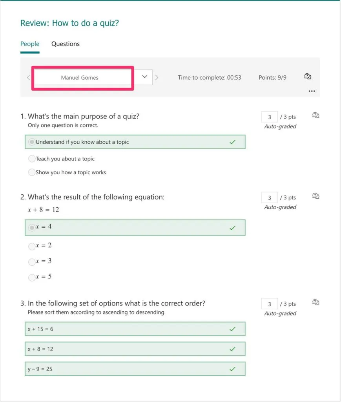
Task: Add feedback comment for question 2
Action: [316, 196]
